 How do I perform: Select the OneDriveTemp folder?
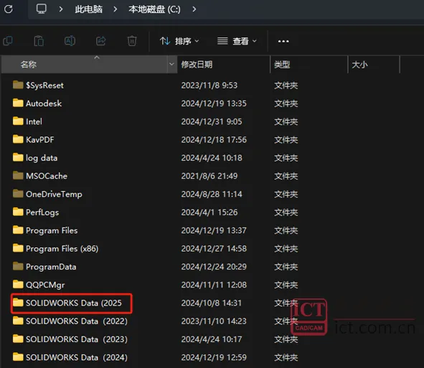[47, 194]
